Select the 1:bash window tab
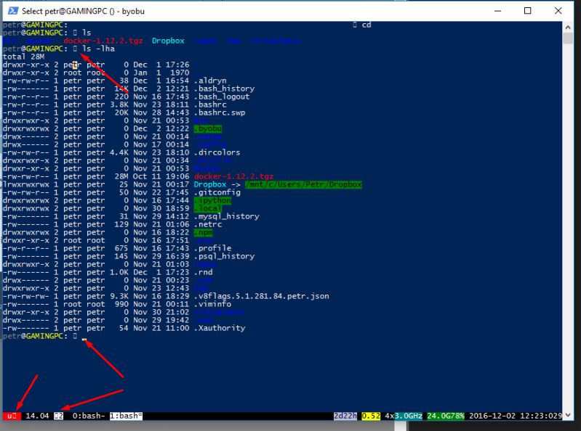The width and height of the screenshot is (581, 431). click(126, 416)
